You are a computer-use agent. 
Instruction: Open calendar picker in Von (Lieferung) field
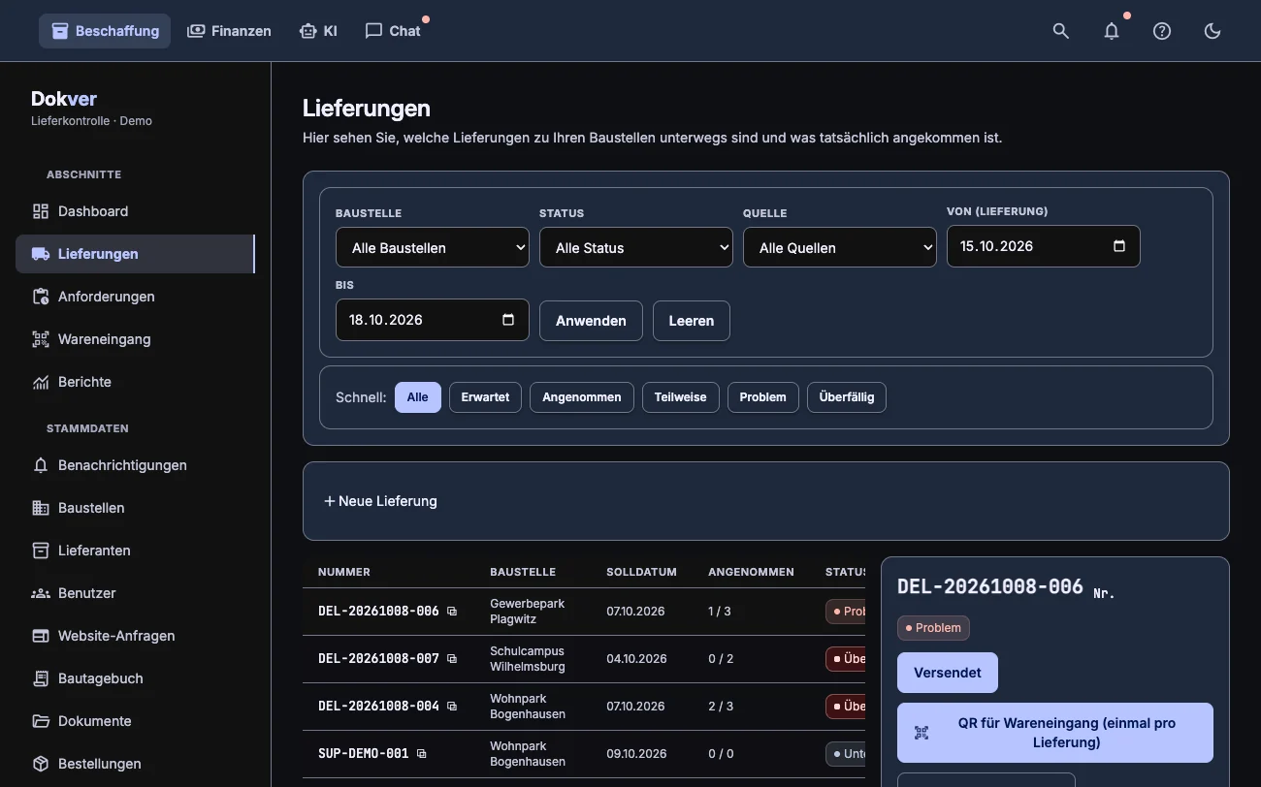[x=1119, y=246]
